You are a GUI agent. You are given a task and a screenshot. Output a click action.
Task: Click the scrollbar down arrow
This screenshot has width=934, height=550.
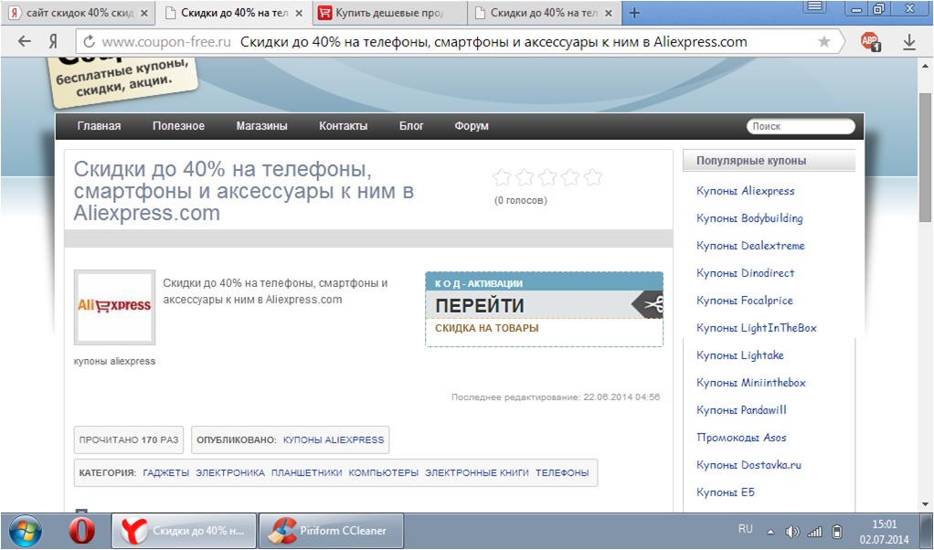pyautogui.click(x=926, y=503)
